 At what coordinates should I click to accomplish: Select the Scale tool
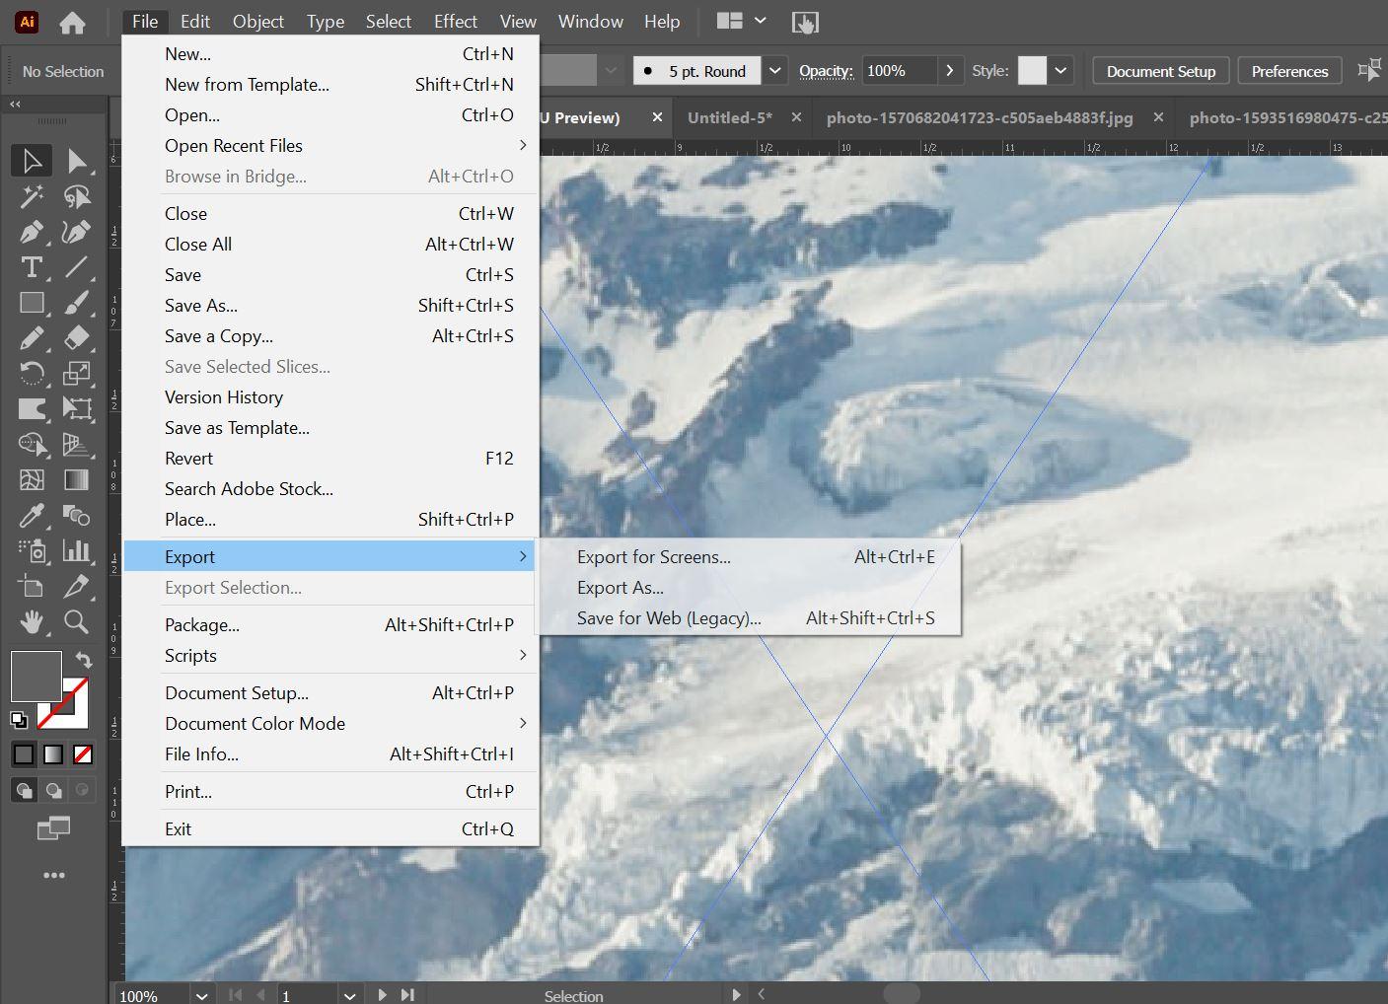click(77, 374)
